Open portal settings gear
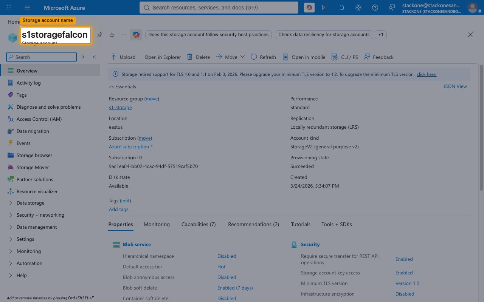 click(358, 8)
